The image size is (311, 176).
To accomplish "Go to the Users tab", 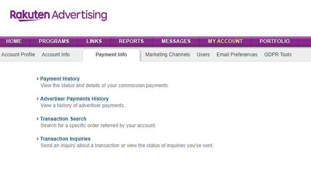I will pos(203,55).
